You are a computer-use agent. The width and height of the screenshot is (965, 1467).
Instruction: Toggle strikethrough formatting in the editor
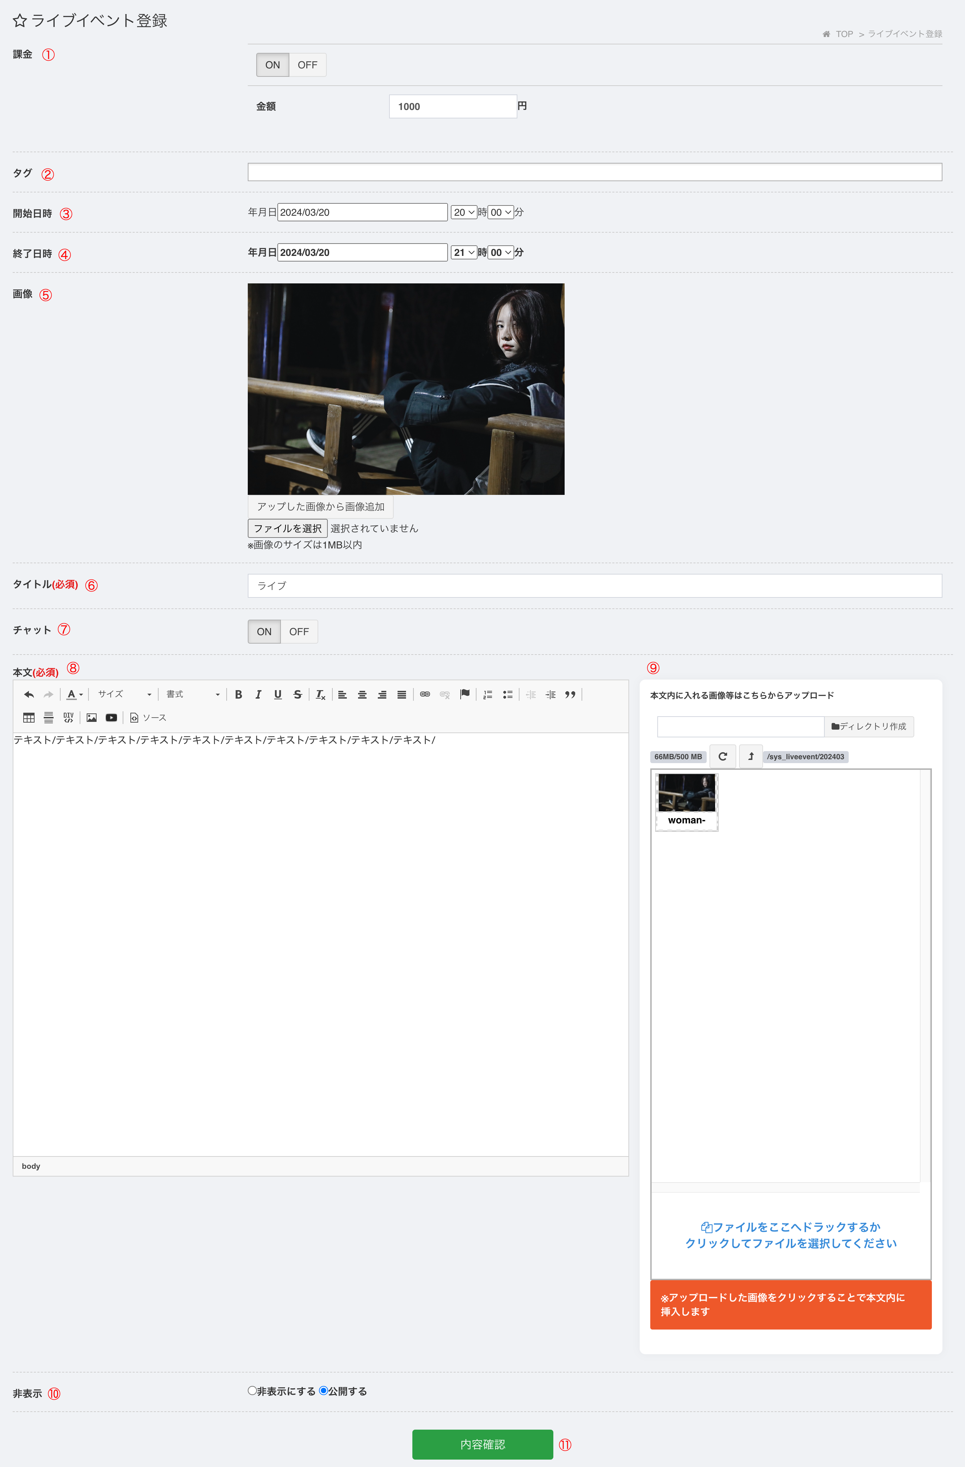click(x=297, y=695)
